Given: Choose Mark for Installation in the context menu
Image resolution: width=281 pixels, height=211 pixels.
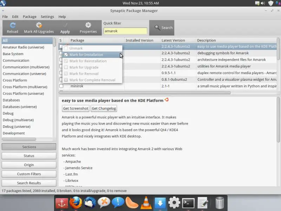Looking at the screenshot, I should click(x=92, y=55).
